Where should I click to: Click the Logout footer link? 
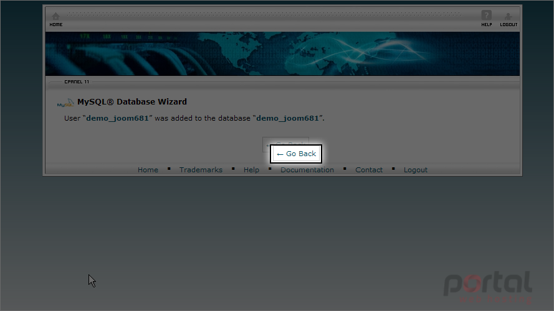click(416, 170)
